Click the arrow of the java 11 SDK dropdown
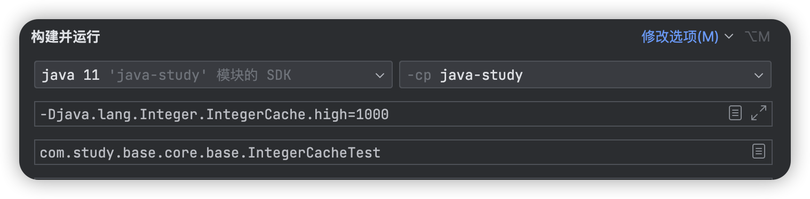 point(380,76)
